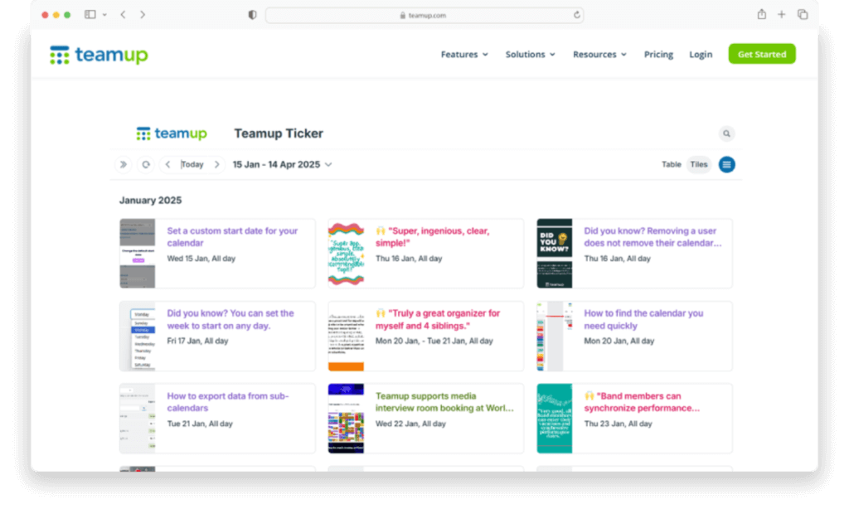
Task: Open the sidebar options chevron in Safari
Action: pyautogui.click(x=104, y=15)
